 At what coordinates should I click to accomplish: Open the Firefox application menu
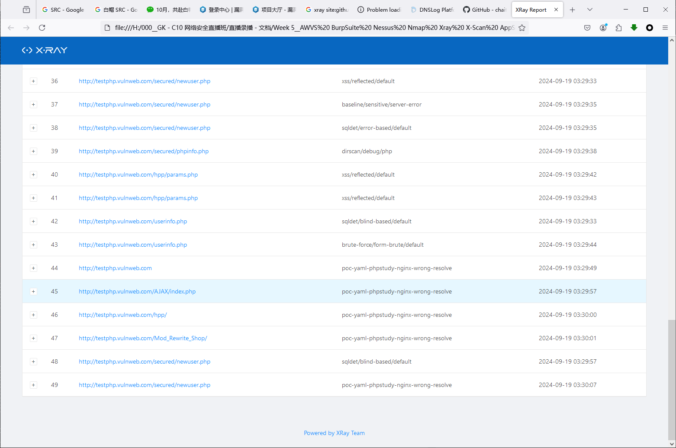(665, 28)
